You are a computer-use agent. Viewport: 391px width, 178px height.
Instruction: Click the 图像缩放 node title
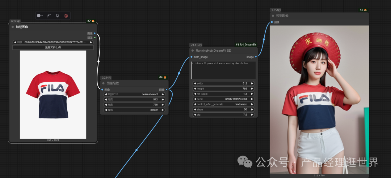point(113,83)
